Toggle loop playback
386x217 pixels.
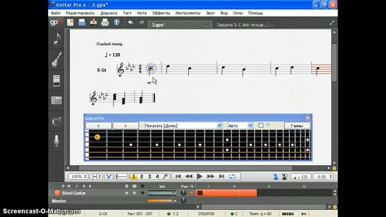click(232, 177)
